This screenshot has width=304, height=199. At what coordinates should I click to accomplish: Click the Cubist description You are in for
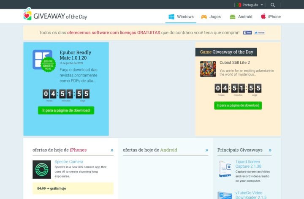247,73
